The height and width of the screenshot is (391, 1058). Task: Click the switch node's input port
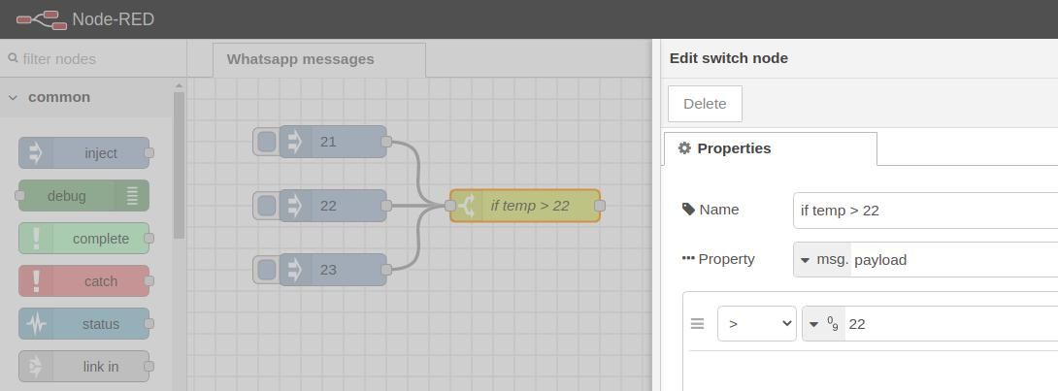450,206
